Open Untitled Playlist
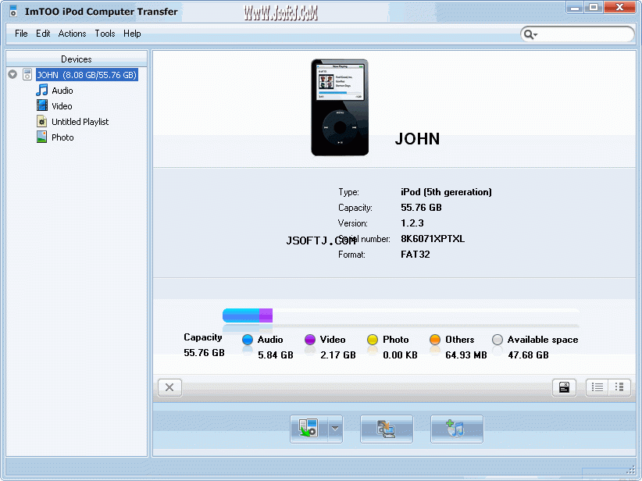The width and height of the screenshot is (642, 481). [x=80, y=122]
